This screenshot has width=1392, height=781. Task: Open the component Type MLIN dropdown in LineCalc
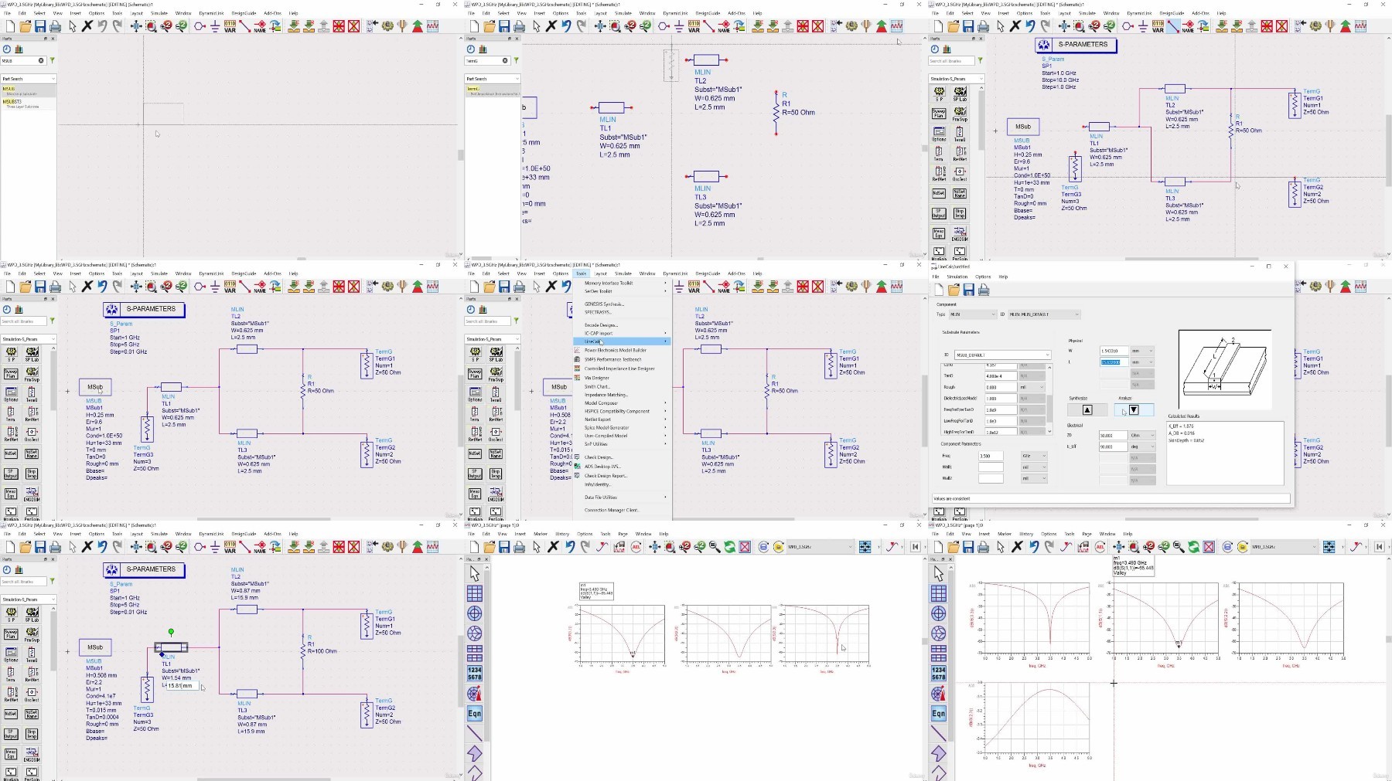pyautogui.click(x=972, y=314)
